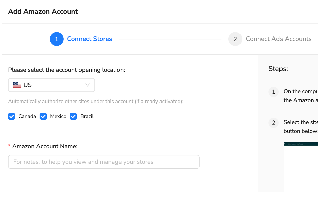
Task: Click 'Please select the account opening location' label
Action: click(x=66, y=70)
